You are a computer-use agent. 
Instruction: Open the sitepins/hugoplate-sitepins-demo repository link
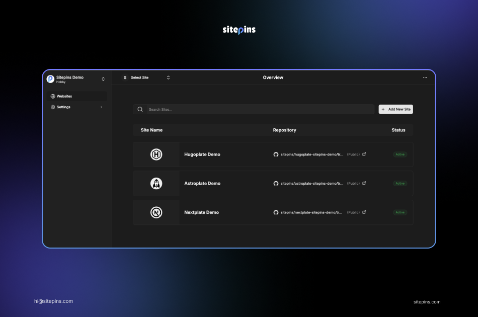[311, 154]
